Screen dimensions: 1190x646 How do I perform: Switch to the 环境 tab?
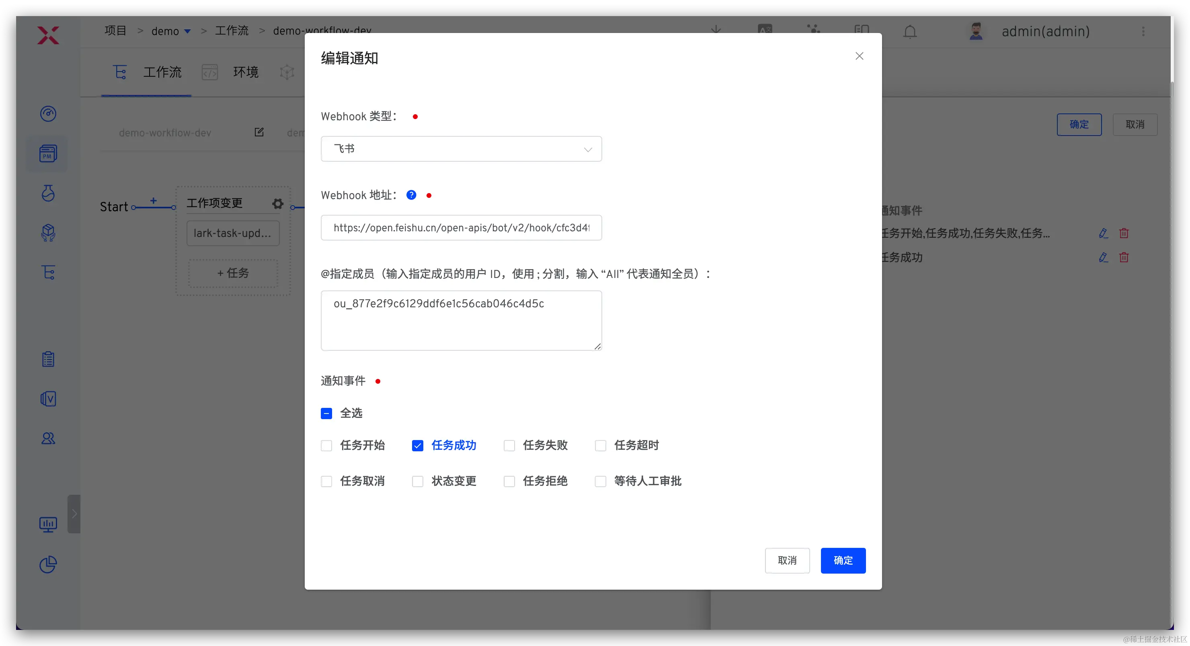click(245, 72)
